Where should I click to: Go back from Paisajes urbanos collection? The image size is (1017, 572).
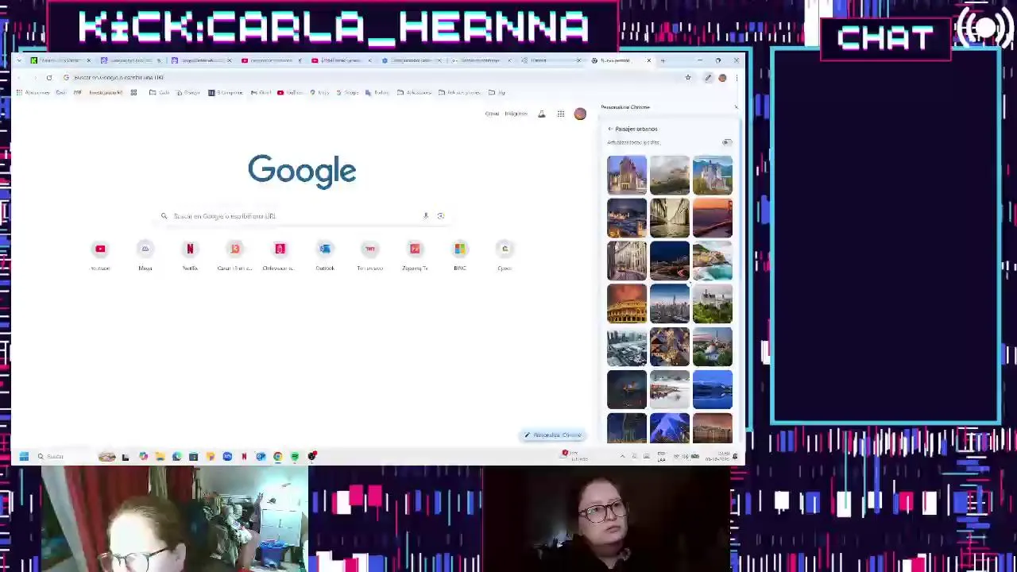[610, 129]
